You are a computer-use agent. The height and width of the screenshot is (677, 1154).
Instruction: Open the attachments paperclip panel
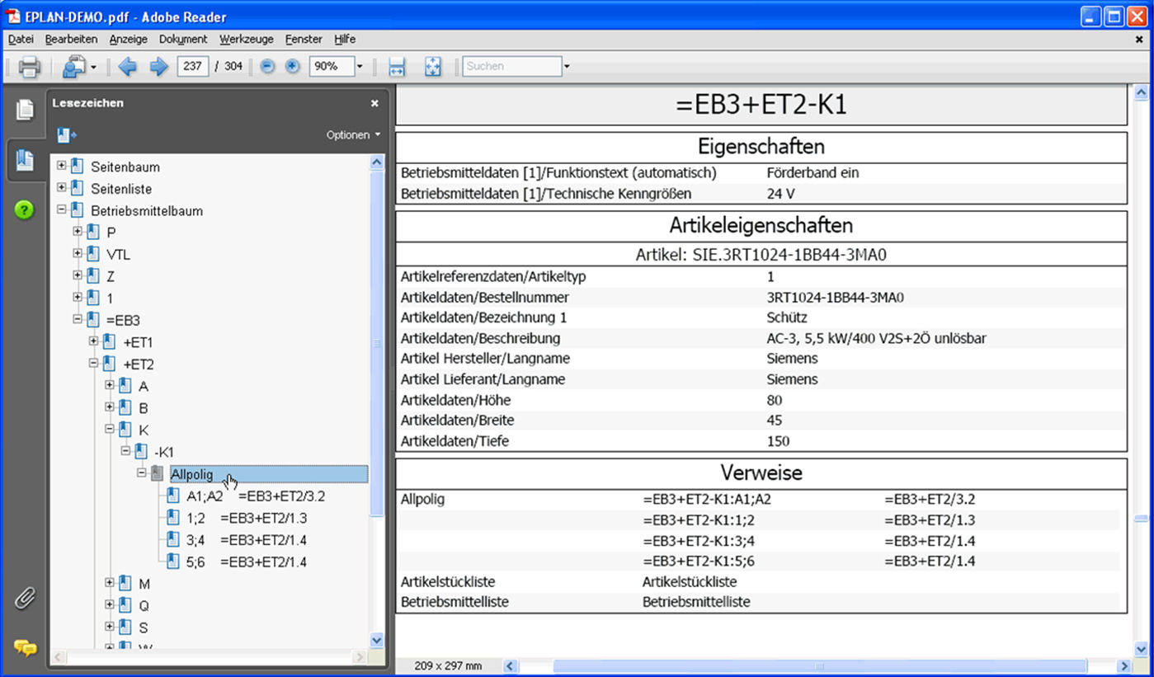(25, 598)
